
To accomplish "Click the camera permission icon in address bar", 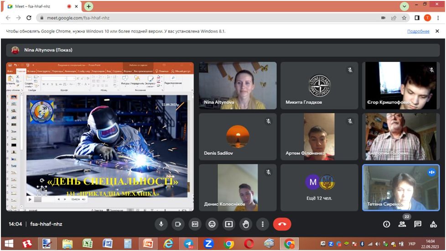I will pos(383,18).
